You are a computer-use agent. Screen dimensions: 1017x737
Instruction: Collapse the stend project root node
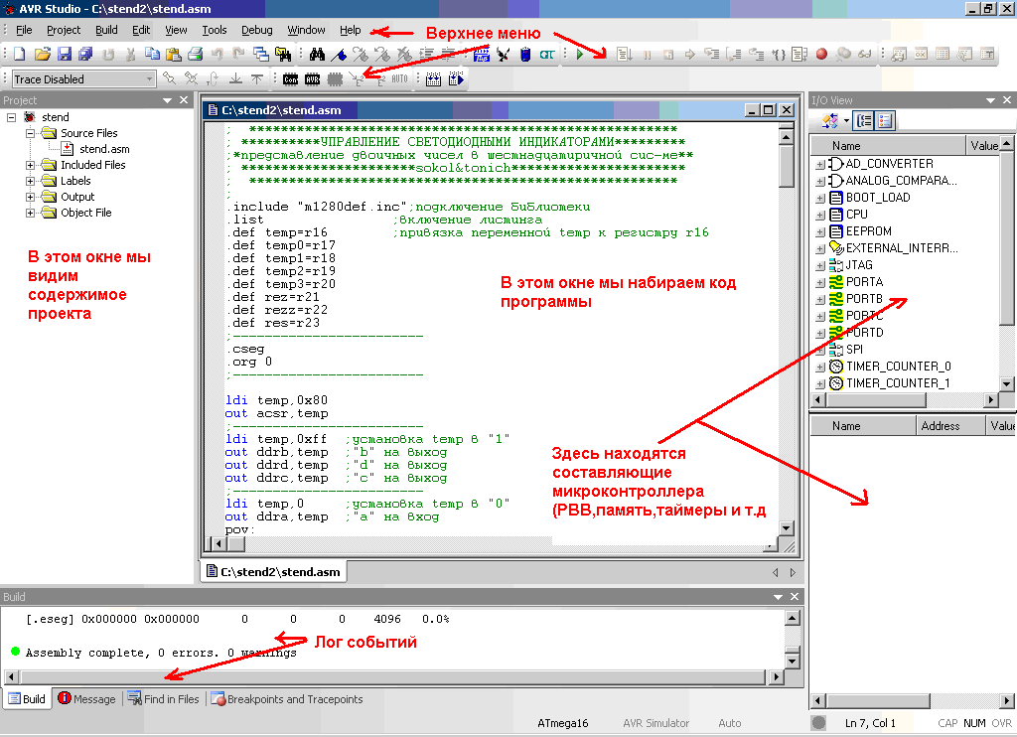[11, 117]
